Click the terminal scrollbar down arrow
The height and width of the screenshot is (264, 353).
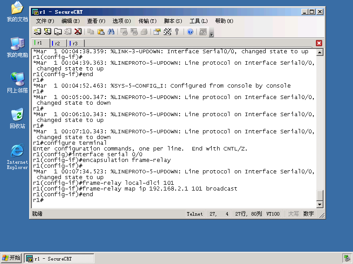319,204
